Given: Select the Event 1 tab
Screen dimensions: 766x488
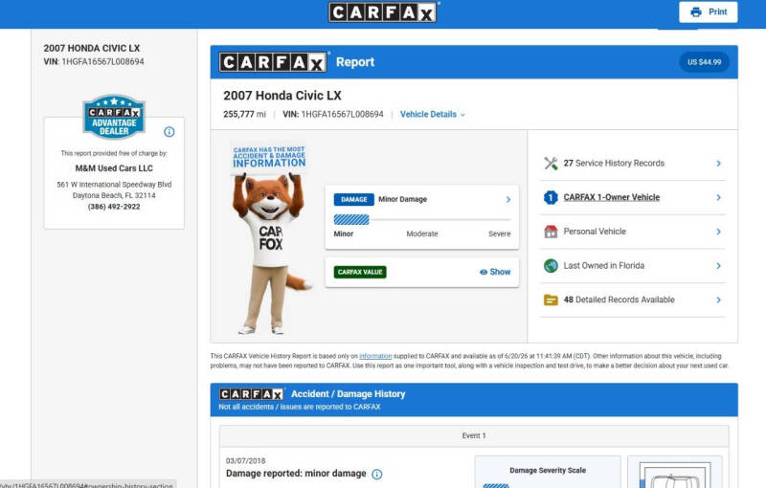Looking at the screenshot, I should (x=474, y=435).
